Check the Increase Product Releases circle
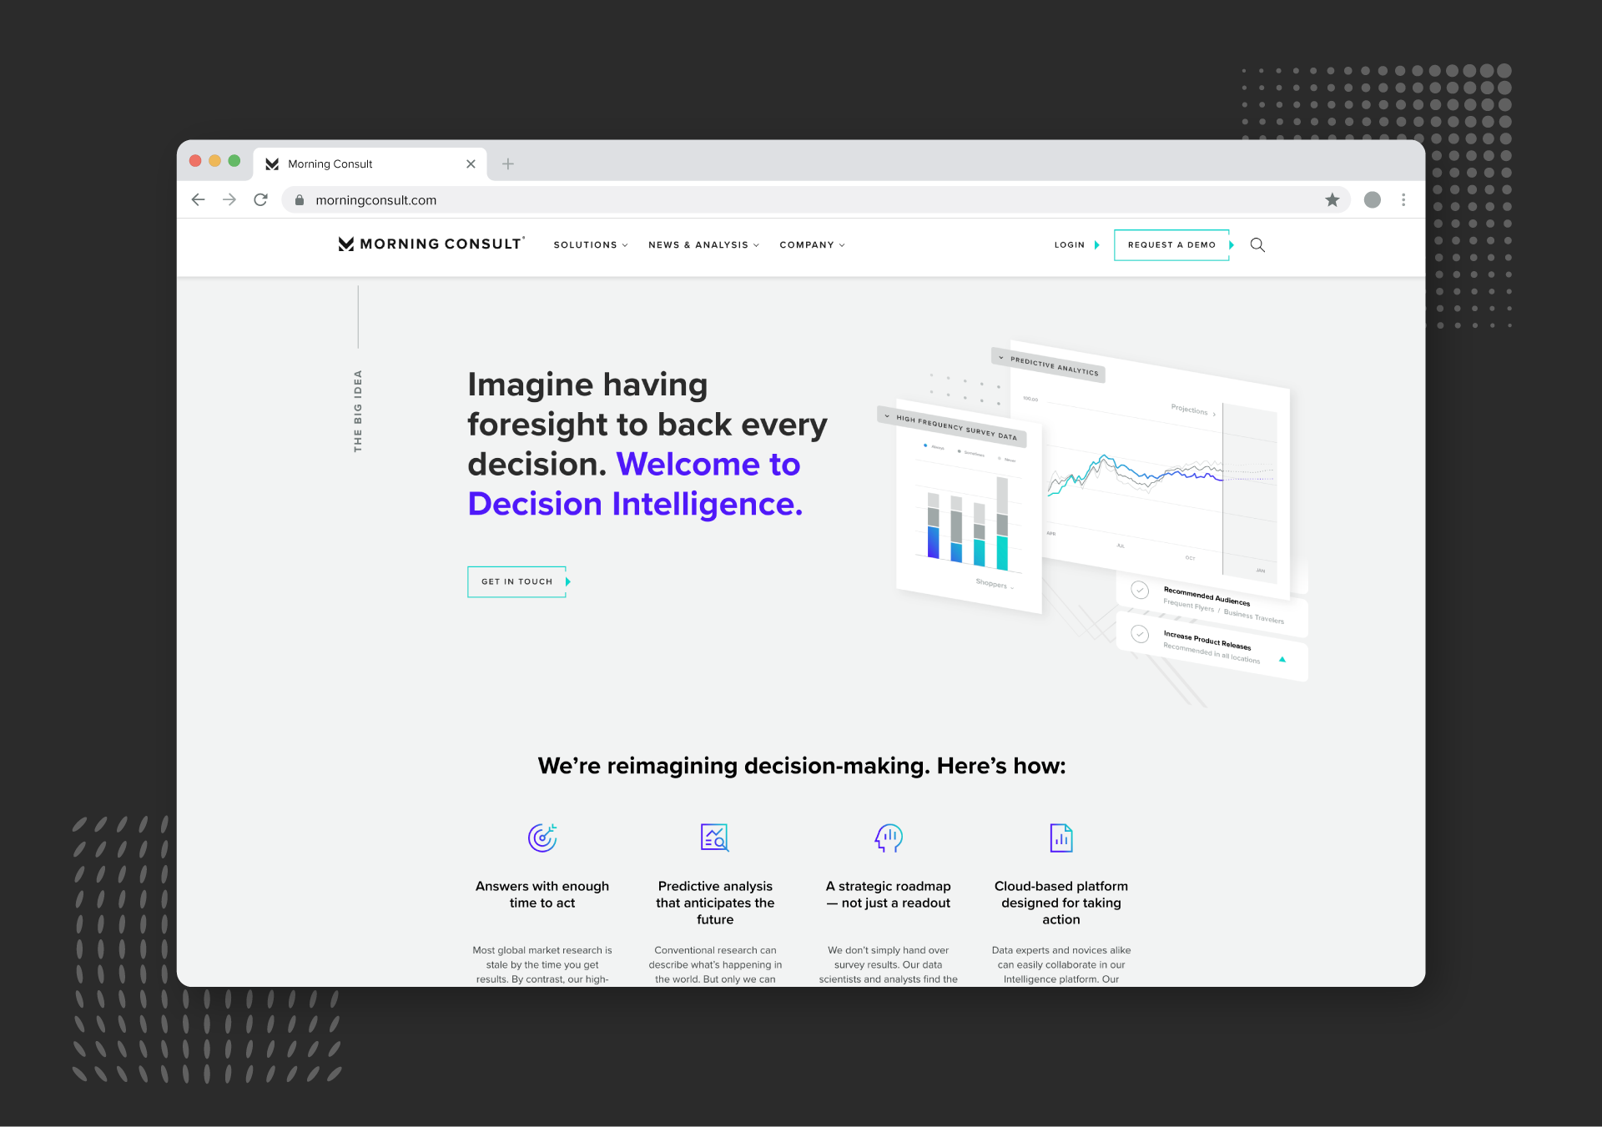The height and width of the screenshot is (1127, 1602). click(x=1140, y=634)
